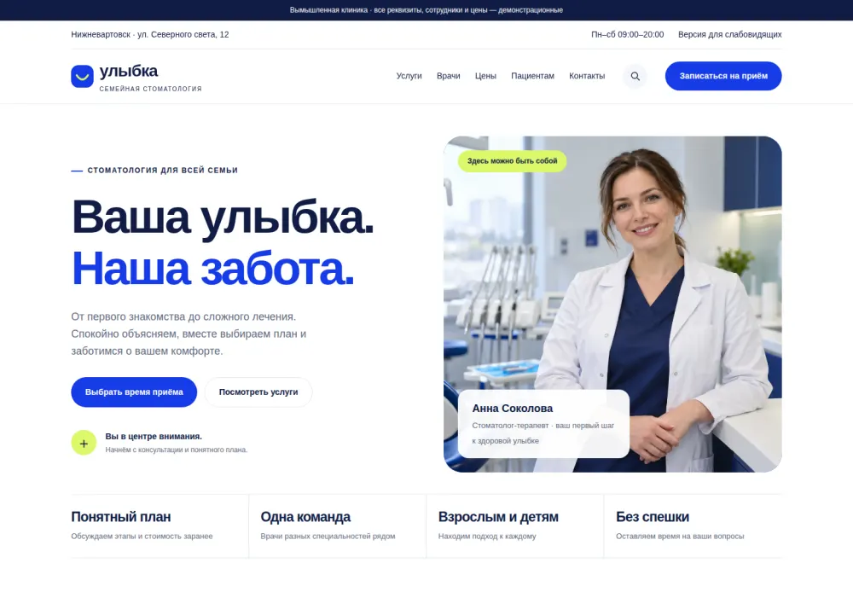This screenshot has width=853, height=592.
Task: Click the Одна команда heading
Action: click(x=305, y=517)
